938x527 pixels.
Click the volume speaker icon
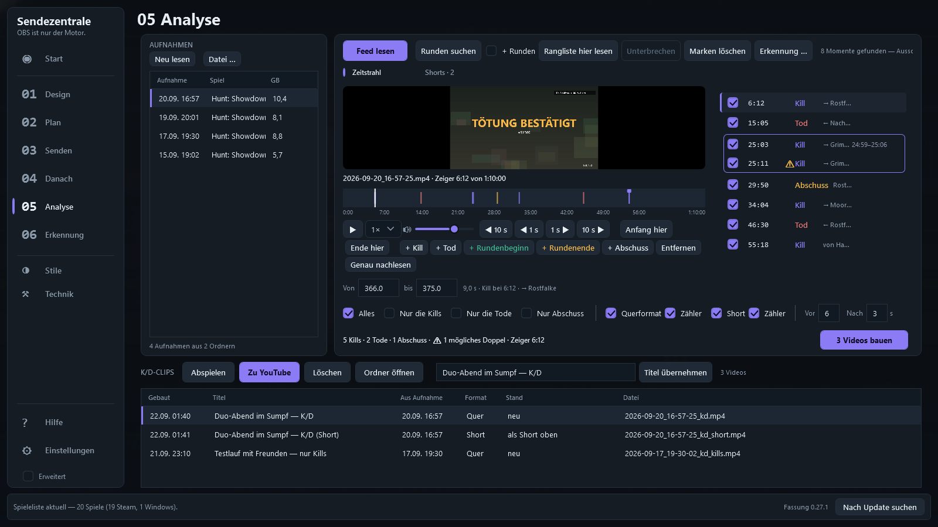click(x=407, y=230)
